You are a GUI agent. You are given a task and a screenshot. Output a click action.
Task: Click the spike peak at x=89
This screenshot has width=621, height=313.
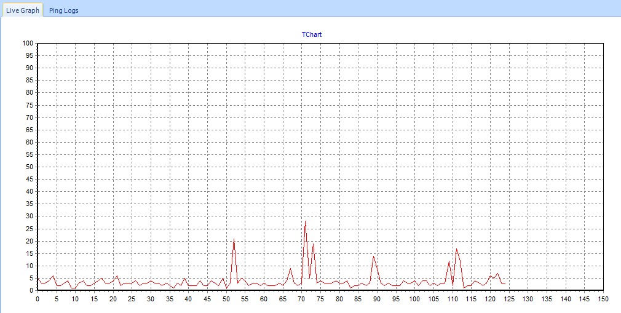pos(373,256)
